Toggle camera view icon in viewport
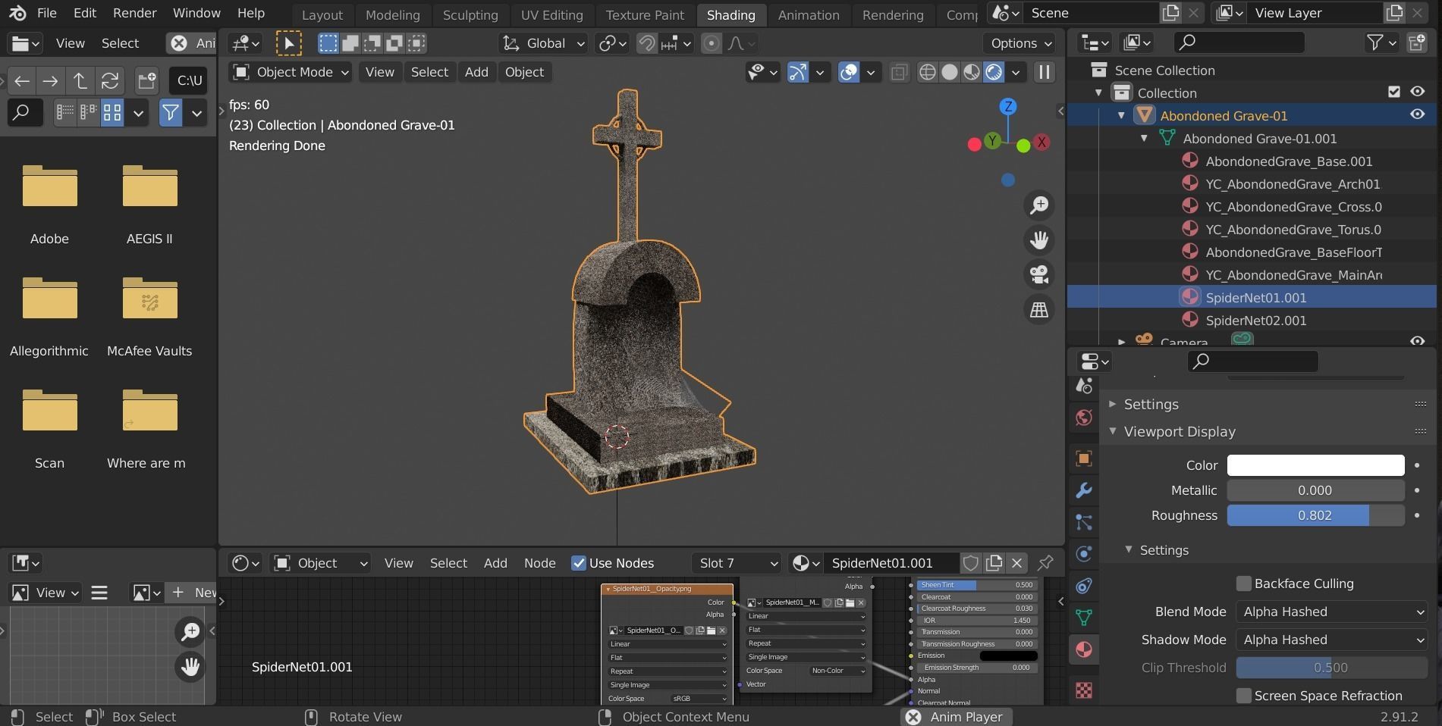 [x=1039, y=274]
